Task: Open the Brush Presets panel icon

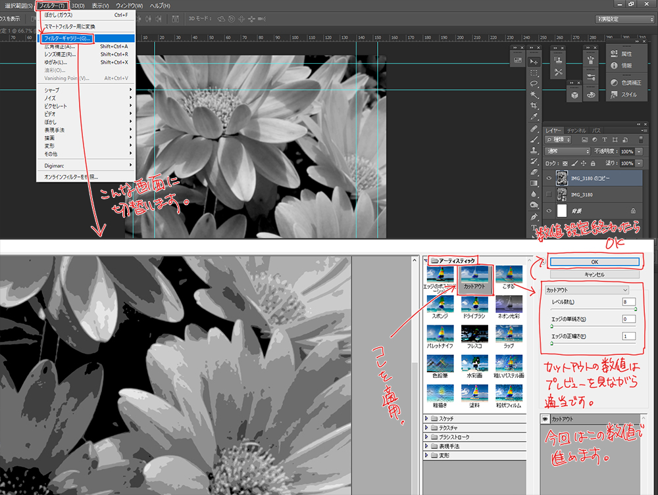Action: point(591,77)
